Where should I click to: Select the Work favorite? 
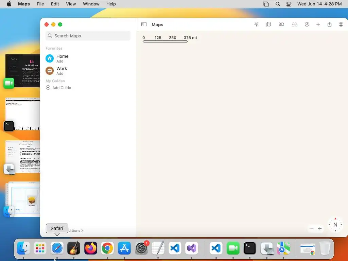click(88, 71)
